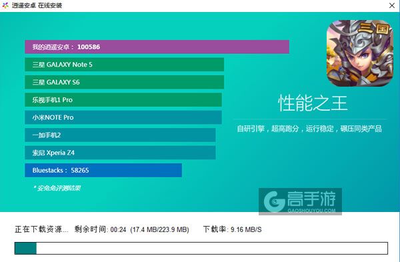The height and width of the screenshot is (262, 400).
Task: Select the 我的逍遥安卓 100586 score bar
Action: coord(157,47)
